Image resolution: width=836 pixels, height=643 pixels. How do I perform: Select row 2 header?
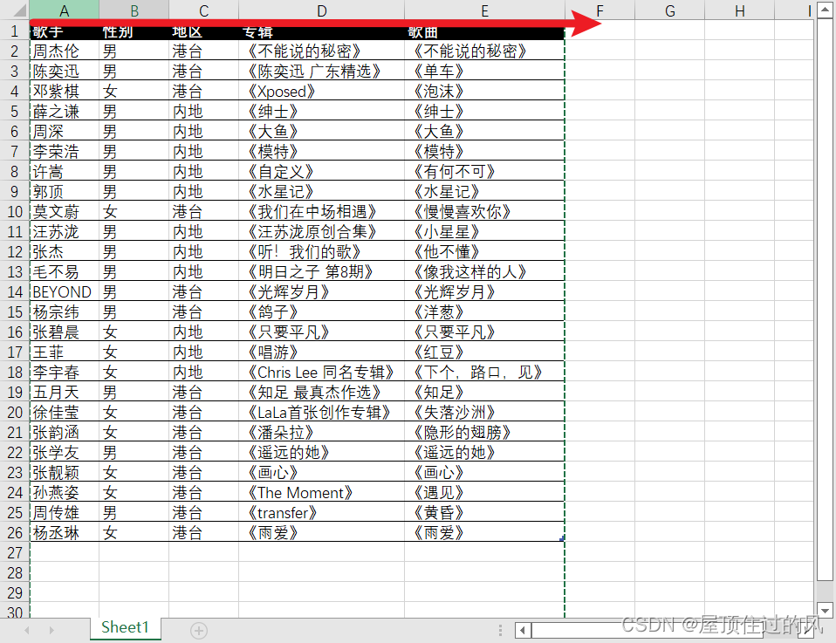coord(14,51)
